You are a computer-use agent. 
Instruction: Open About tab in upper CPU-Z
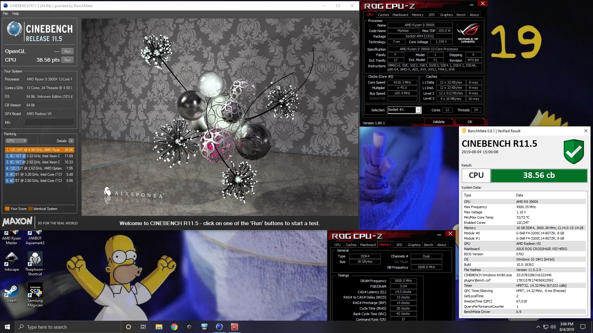474,15
